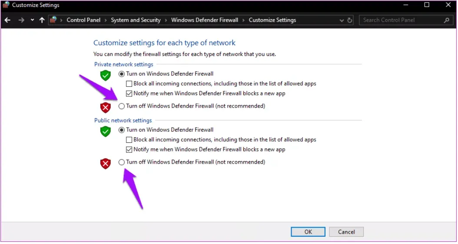Click the Back arrow in navigation bar
Screen dimensions: 458x244
coord(7,20)
